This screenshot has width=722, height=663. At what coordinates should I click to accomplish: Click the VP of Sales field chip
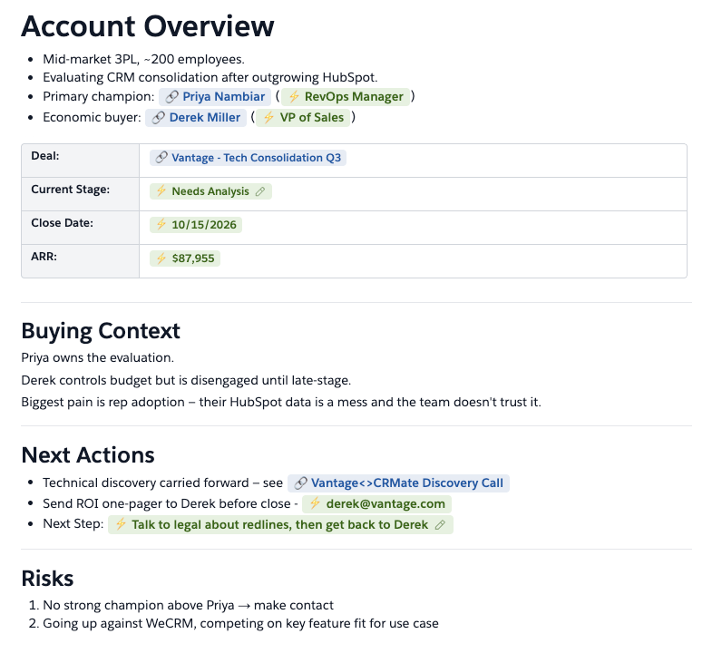coord(303,117)
